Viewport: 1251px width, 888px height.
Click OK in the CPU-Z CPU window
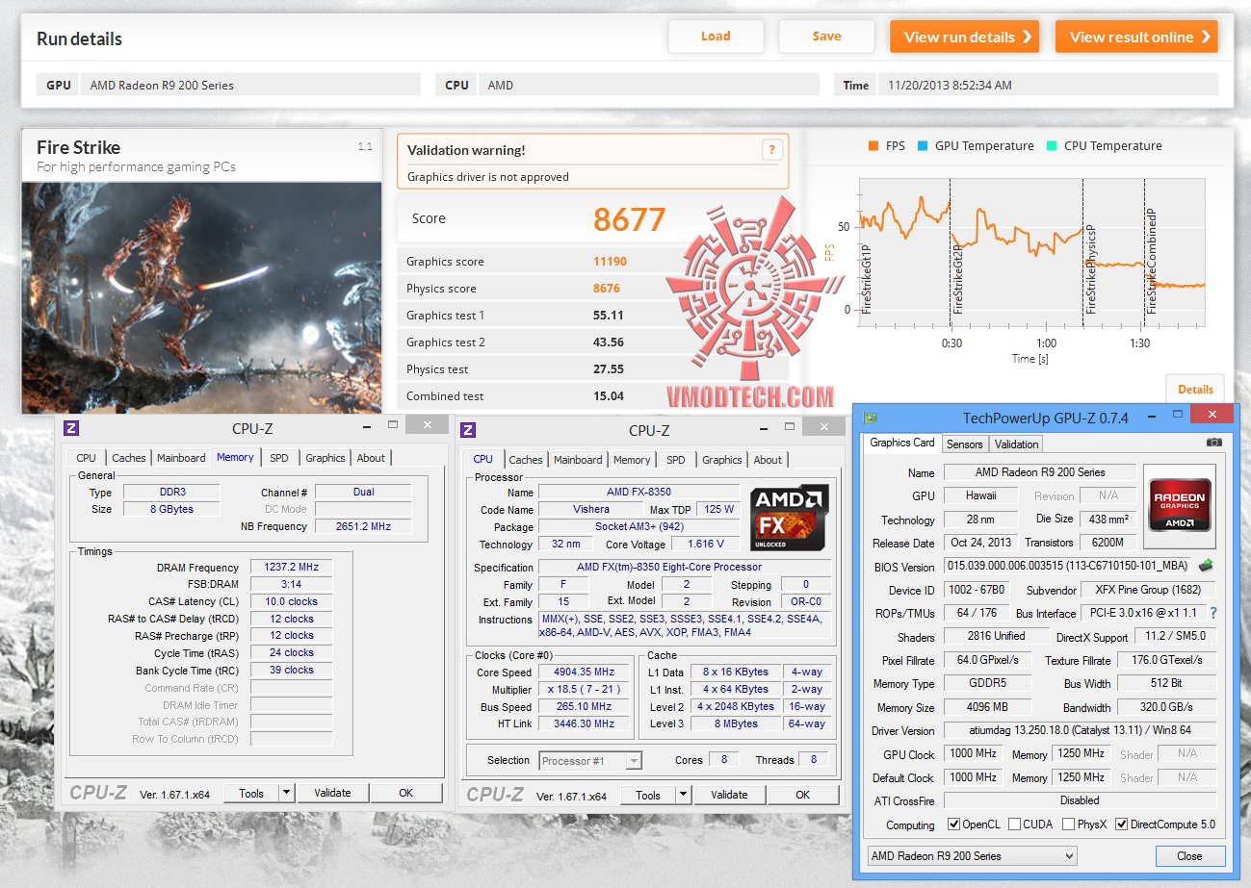[x=802, y=795]
